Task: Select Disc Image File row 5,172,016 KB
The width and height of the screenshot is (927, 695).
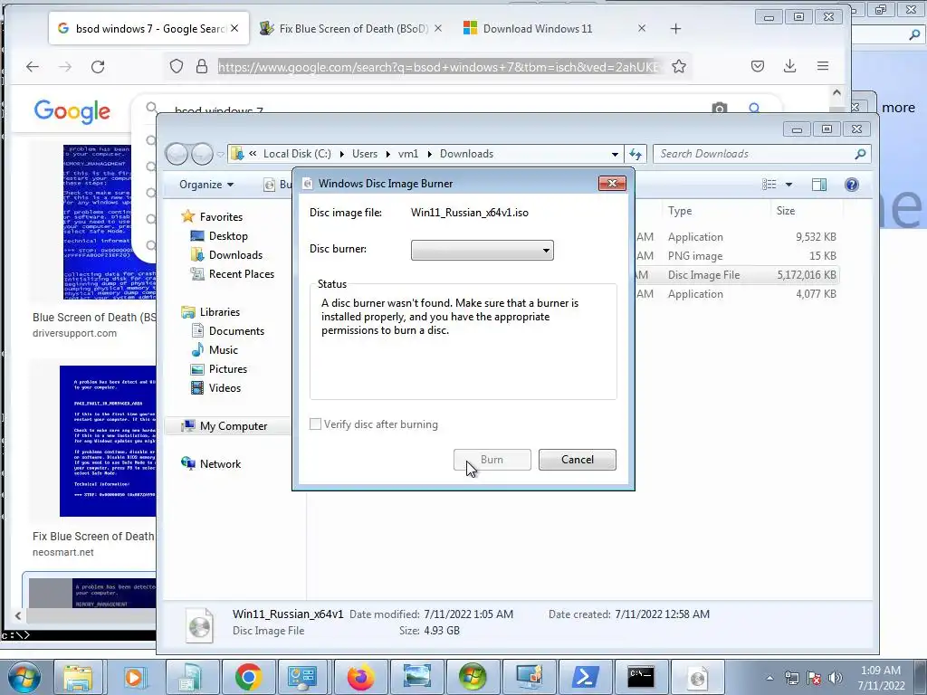Action: tap(736, 275)
